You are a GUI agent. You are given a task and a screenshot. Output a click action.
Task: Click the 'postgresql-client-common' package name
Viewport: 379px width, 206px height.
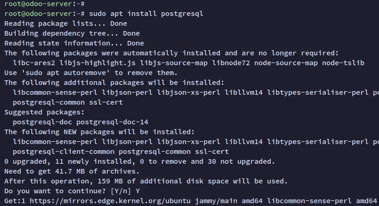pos(64,152)
